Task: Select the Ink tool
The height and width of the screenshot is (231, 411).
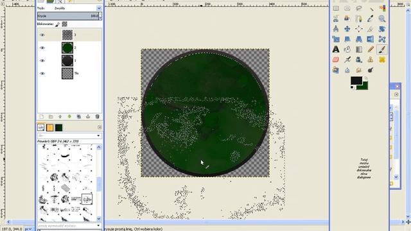Action: point(359,60)
